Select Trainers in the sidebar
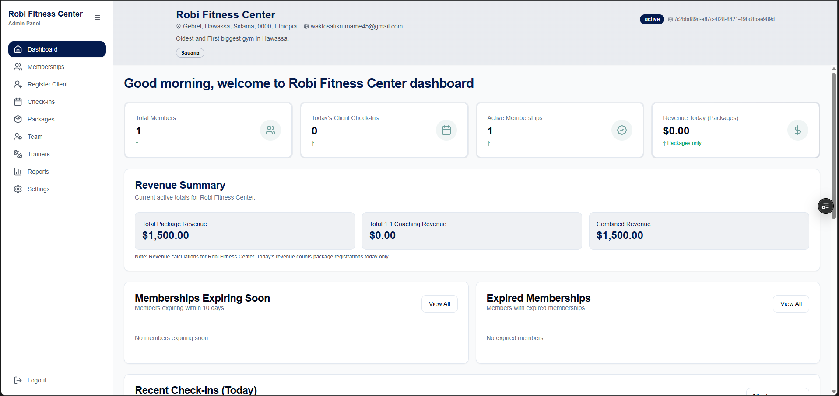 [x=57, y=154]
